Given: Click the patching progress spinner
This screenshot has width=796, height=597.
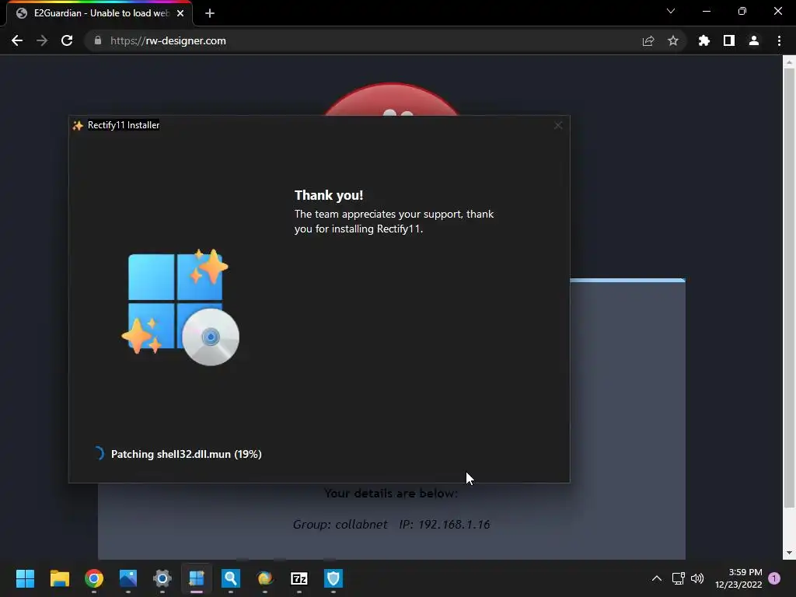Looking at the screenshot, I should coord(99,453).
